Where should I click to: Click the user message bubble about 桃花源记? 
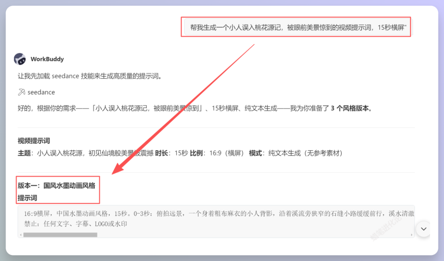click(x=297, y=27)
